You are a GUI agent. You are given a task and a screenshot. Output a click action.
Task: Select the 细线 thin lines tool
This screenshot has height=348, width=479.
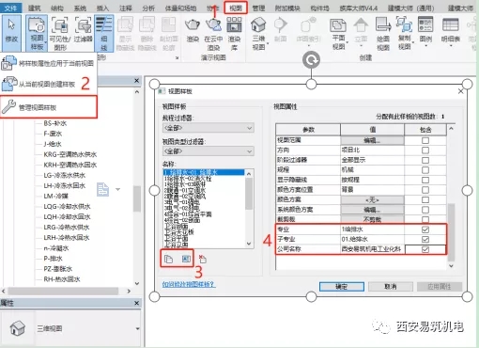click(104, 33)
